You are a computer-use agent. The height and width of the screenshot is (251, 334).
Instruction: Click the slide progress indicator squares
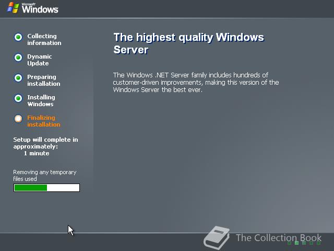(304, 243)
